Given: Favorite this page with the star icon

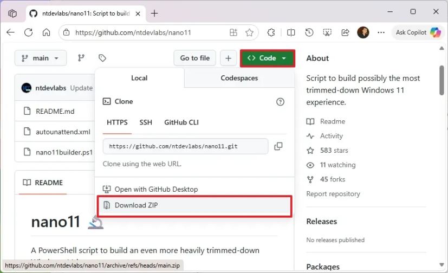Looking at the screenshot, I should [x=250, y=32].
